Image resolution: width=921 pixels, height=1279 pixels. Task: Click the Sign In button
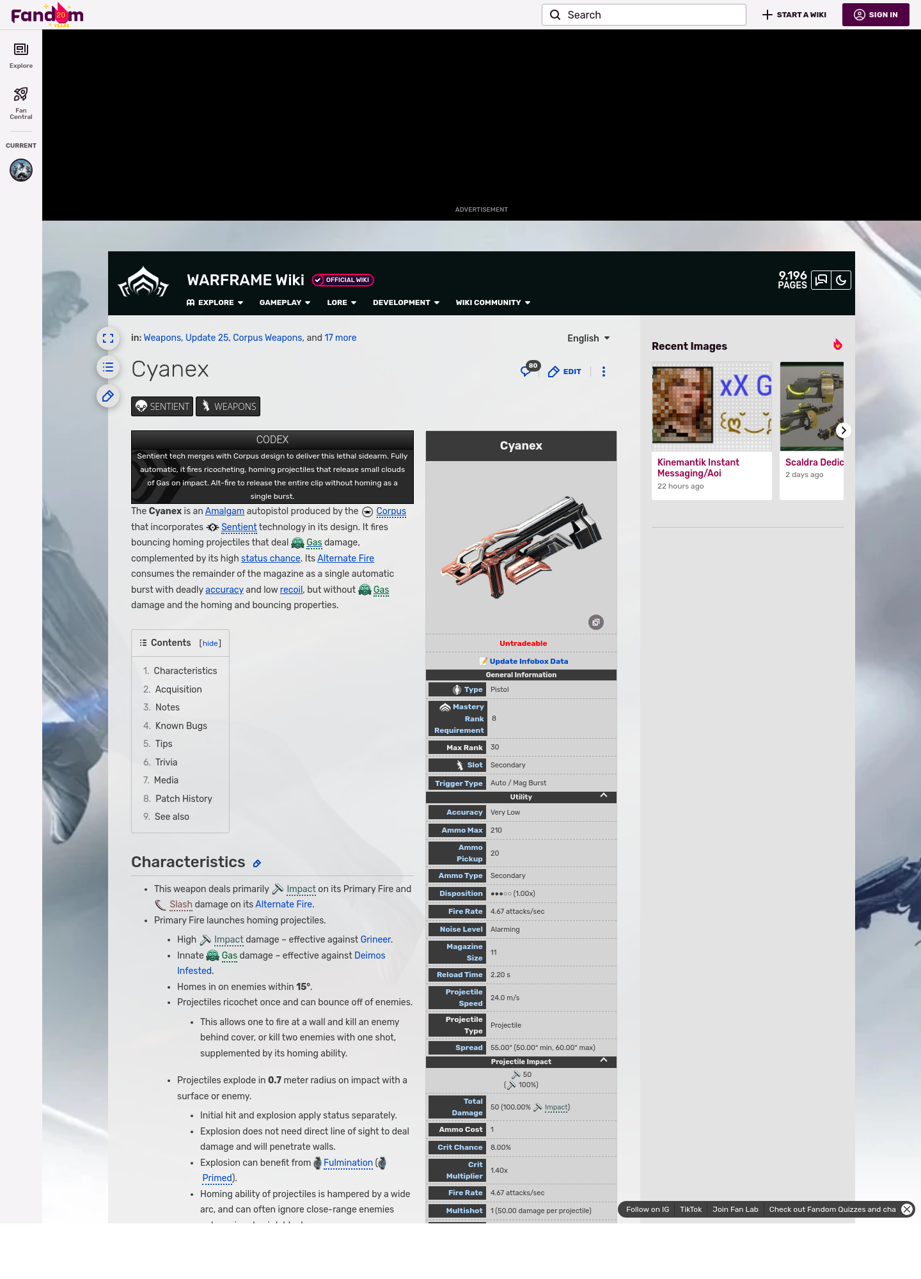pos(876,15)
